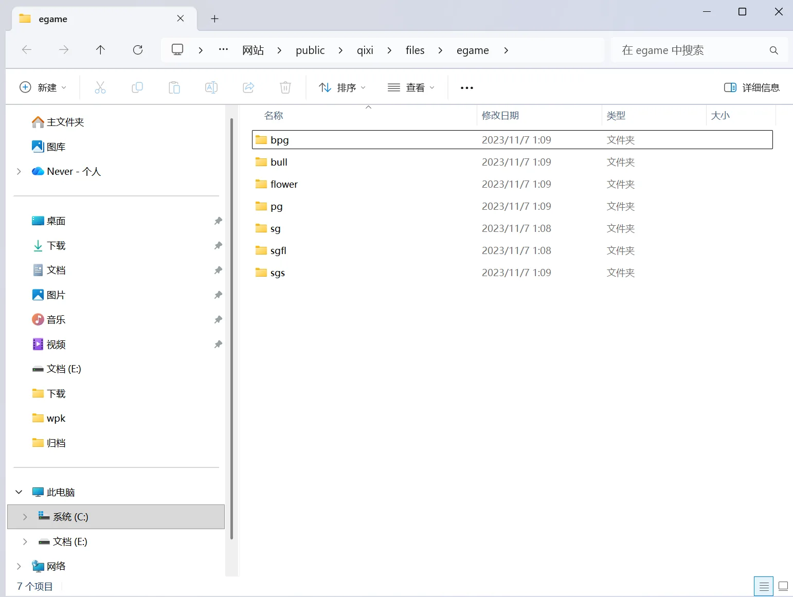Sort by the 修改日期 column header
The image size is (793, 597).
tap(500, 116)
